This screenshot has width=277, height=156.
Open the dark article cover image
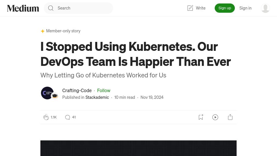tap(138, 148)
